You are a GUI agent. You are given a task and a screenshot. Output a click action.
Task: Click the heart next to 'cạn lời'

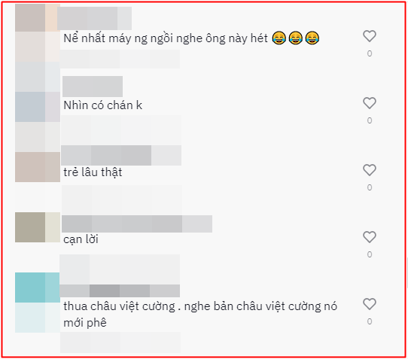click(x=370, y=237)
